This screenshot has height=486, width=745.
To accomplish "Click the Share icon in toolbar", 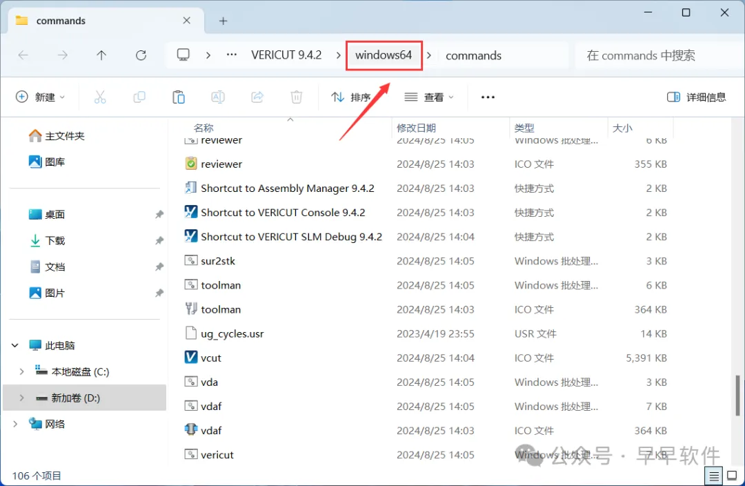I will point(257,97).
